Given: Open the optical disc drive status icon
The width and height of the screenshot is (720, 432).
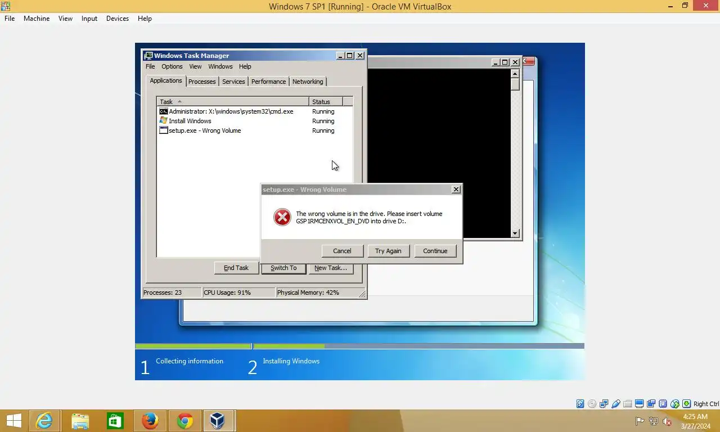Looking at the screenshot, I should pyautogui.click(x=592, y=404).
